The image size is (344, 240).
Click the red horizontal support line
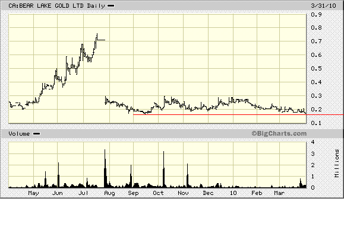[x=238, y=114]
